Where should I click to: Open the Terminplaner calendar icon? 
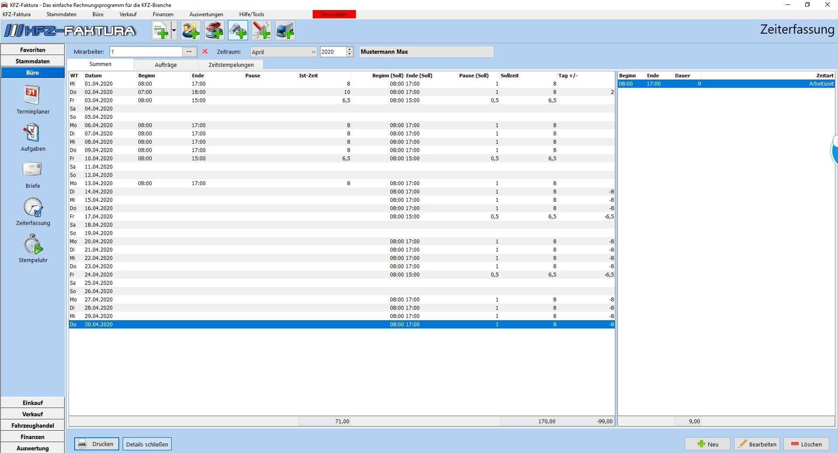point(32,96)
